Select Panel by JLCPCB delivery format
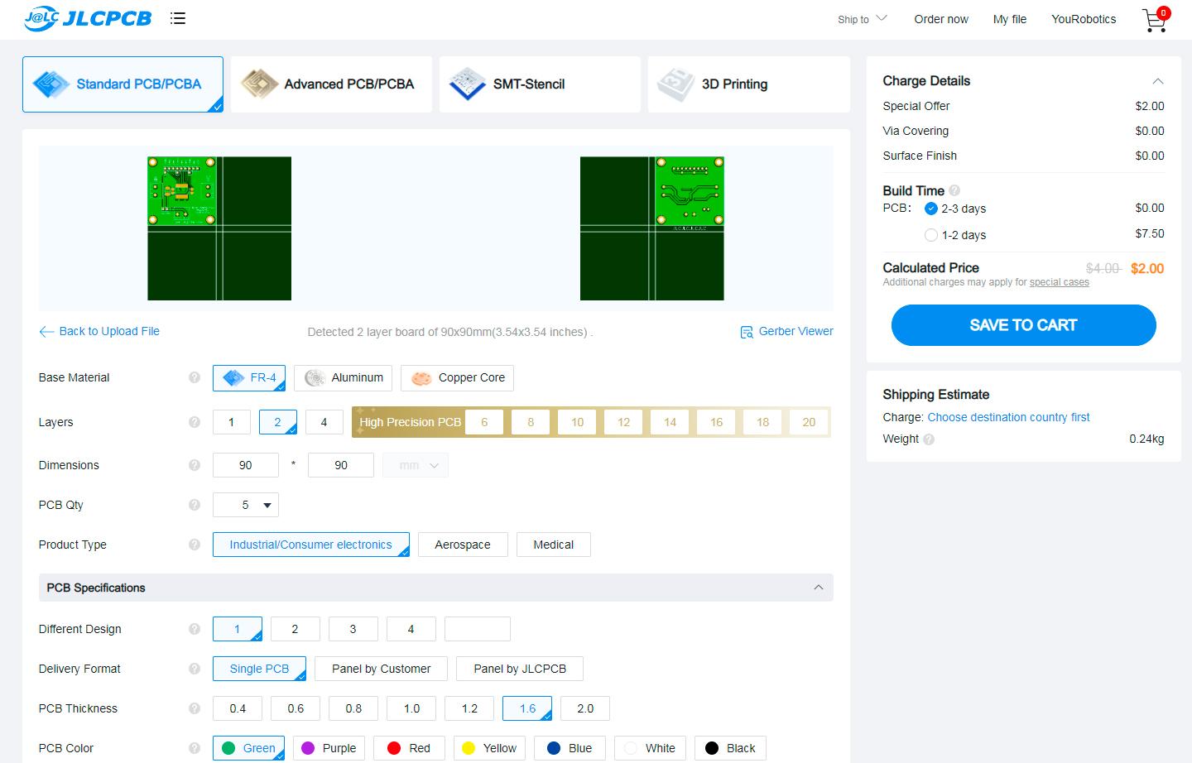Image resolution: width=1192 pixels, height=763 pixels. (x=520, y=669)
